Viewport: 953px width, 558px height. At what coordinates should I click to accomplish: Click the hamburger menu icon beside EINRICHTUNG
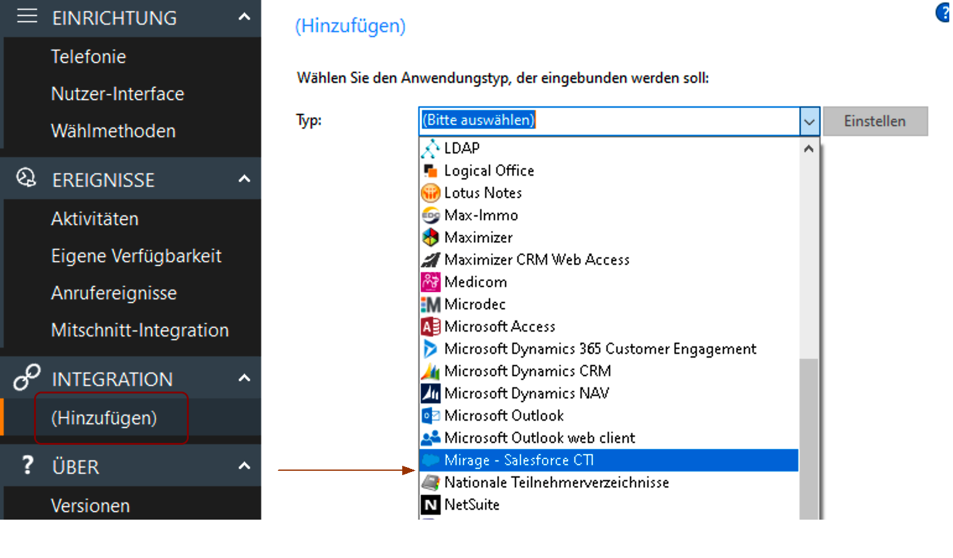[x=27, y=16]
